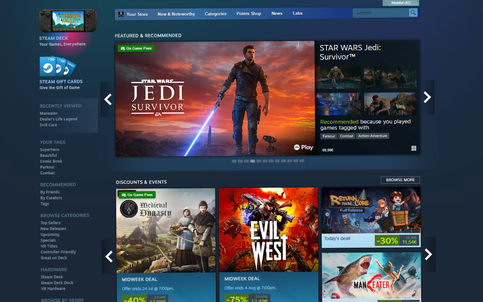
Task: Open your profile via the avatar icon
Action: [122, 14]
